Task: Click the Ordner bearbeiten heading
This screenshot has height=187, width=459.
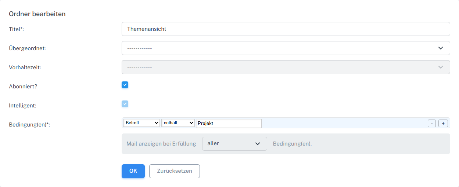Action: (x=37, y=14)
